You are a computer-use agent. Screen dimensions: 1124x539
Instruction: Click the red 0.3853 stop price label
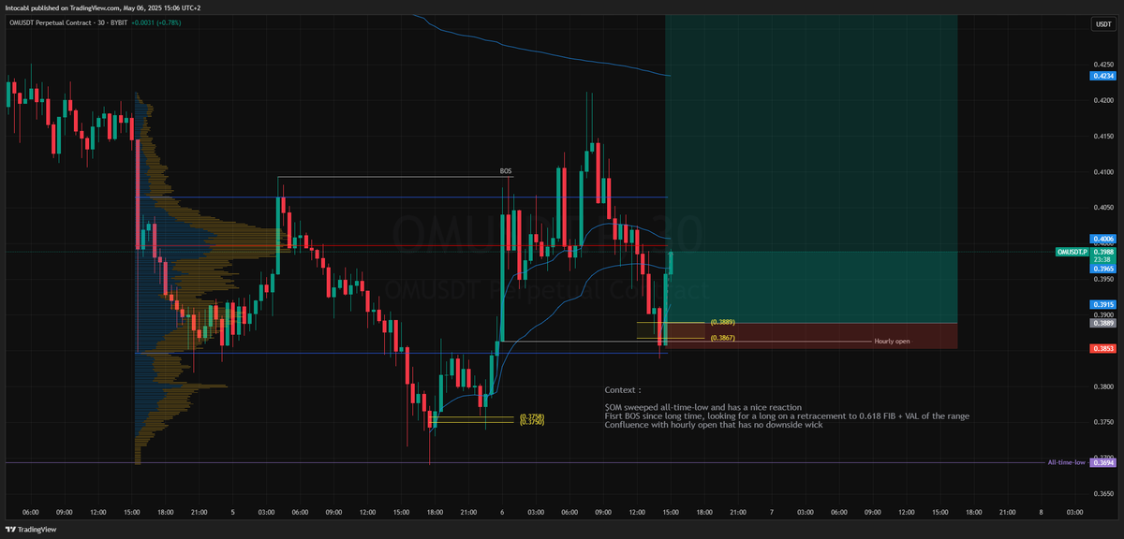(1102, 349)
